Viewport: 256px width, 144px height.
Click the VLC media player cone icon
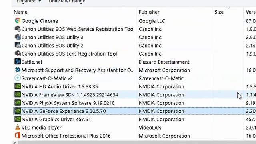click(x=18, y=127)
